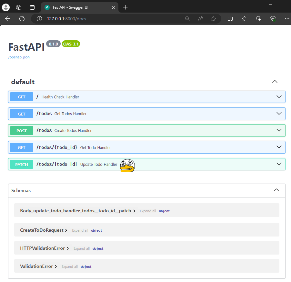The height and width of the screenshot is (282, 291).
Task: Expand Get Todo Handler row arrow
Action: (279, 147)
